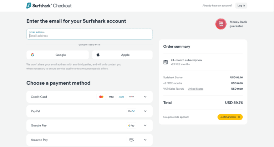Click the Discover card icon
Screen dimensions: 274x147
tap(131, 97)
